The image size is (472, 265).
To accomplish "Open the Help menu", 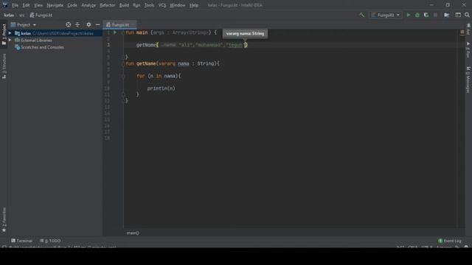I will point(194,5).
